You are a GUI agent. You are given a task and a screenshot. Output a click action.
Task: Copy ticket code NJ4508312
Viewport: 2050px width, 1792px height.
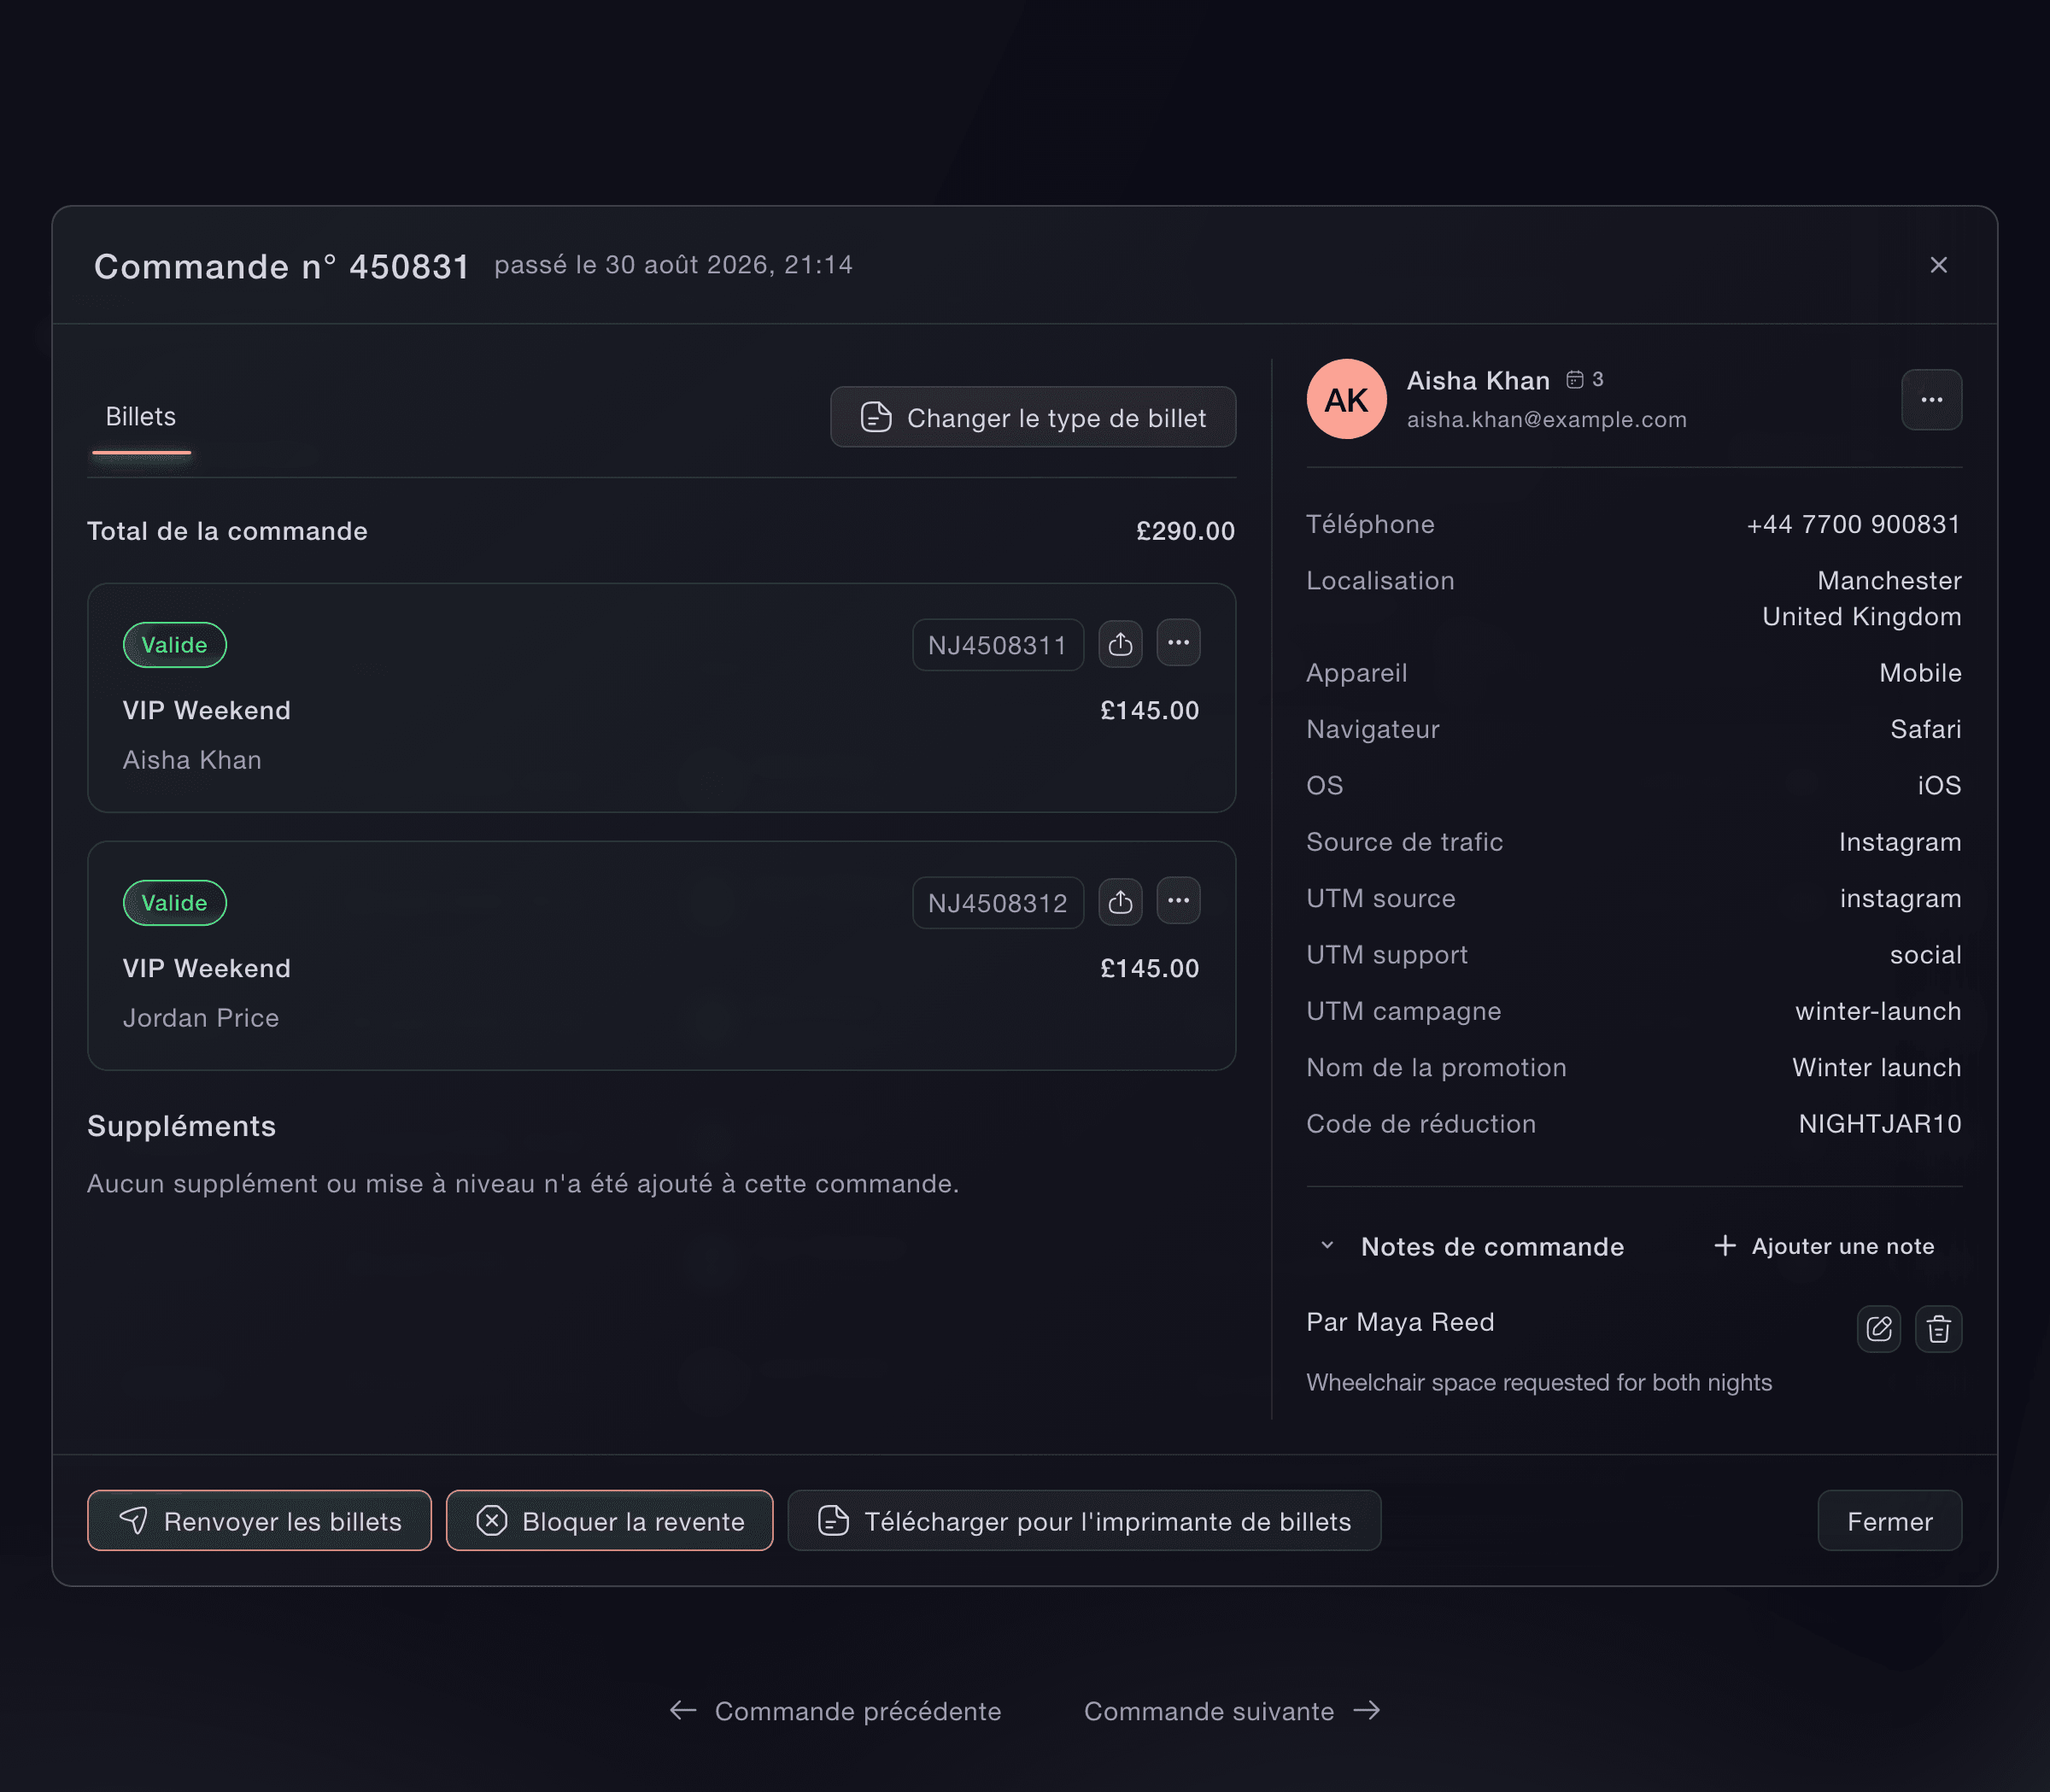(x=997, y=903)
